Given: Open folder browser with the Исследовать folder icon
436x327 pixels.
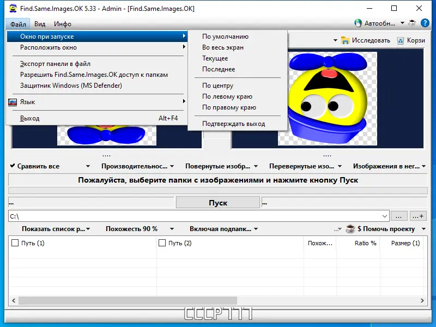Looking at the screenshot, I should point(346,40).
